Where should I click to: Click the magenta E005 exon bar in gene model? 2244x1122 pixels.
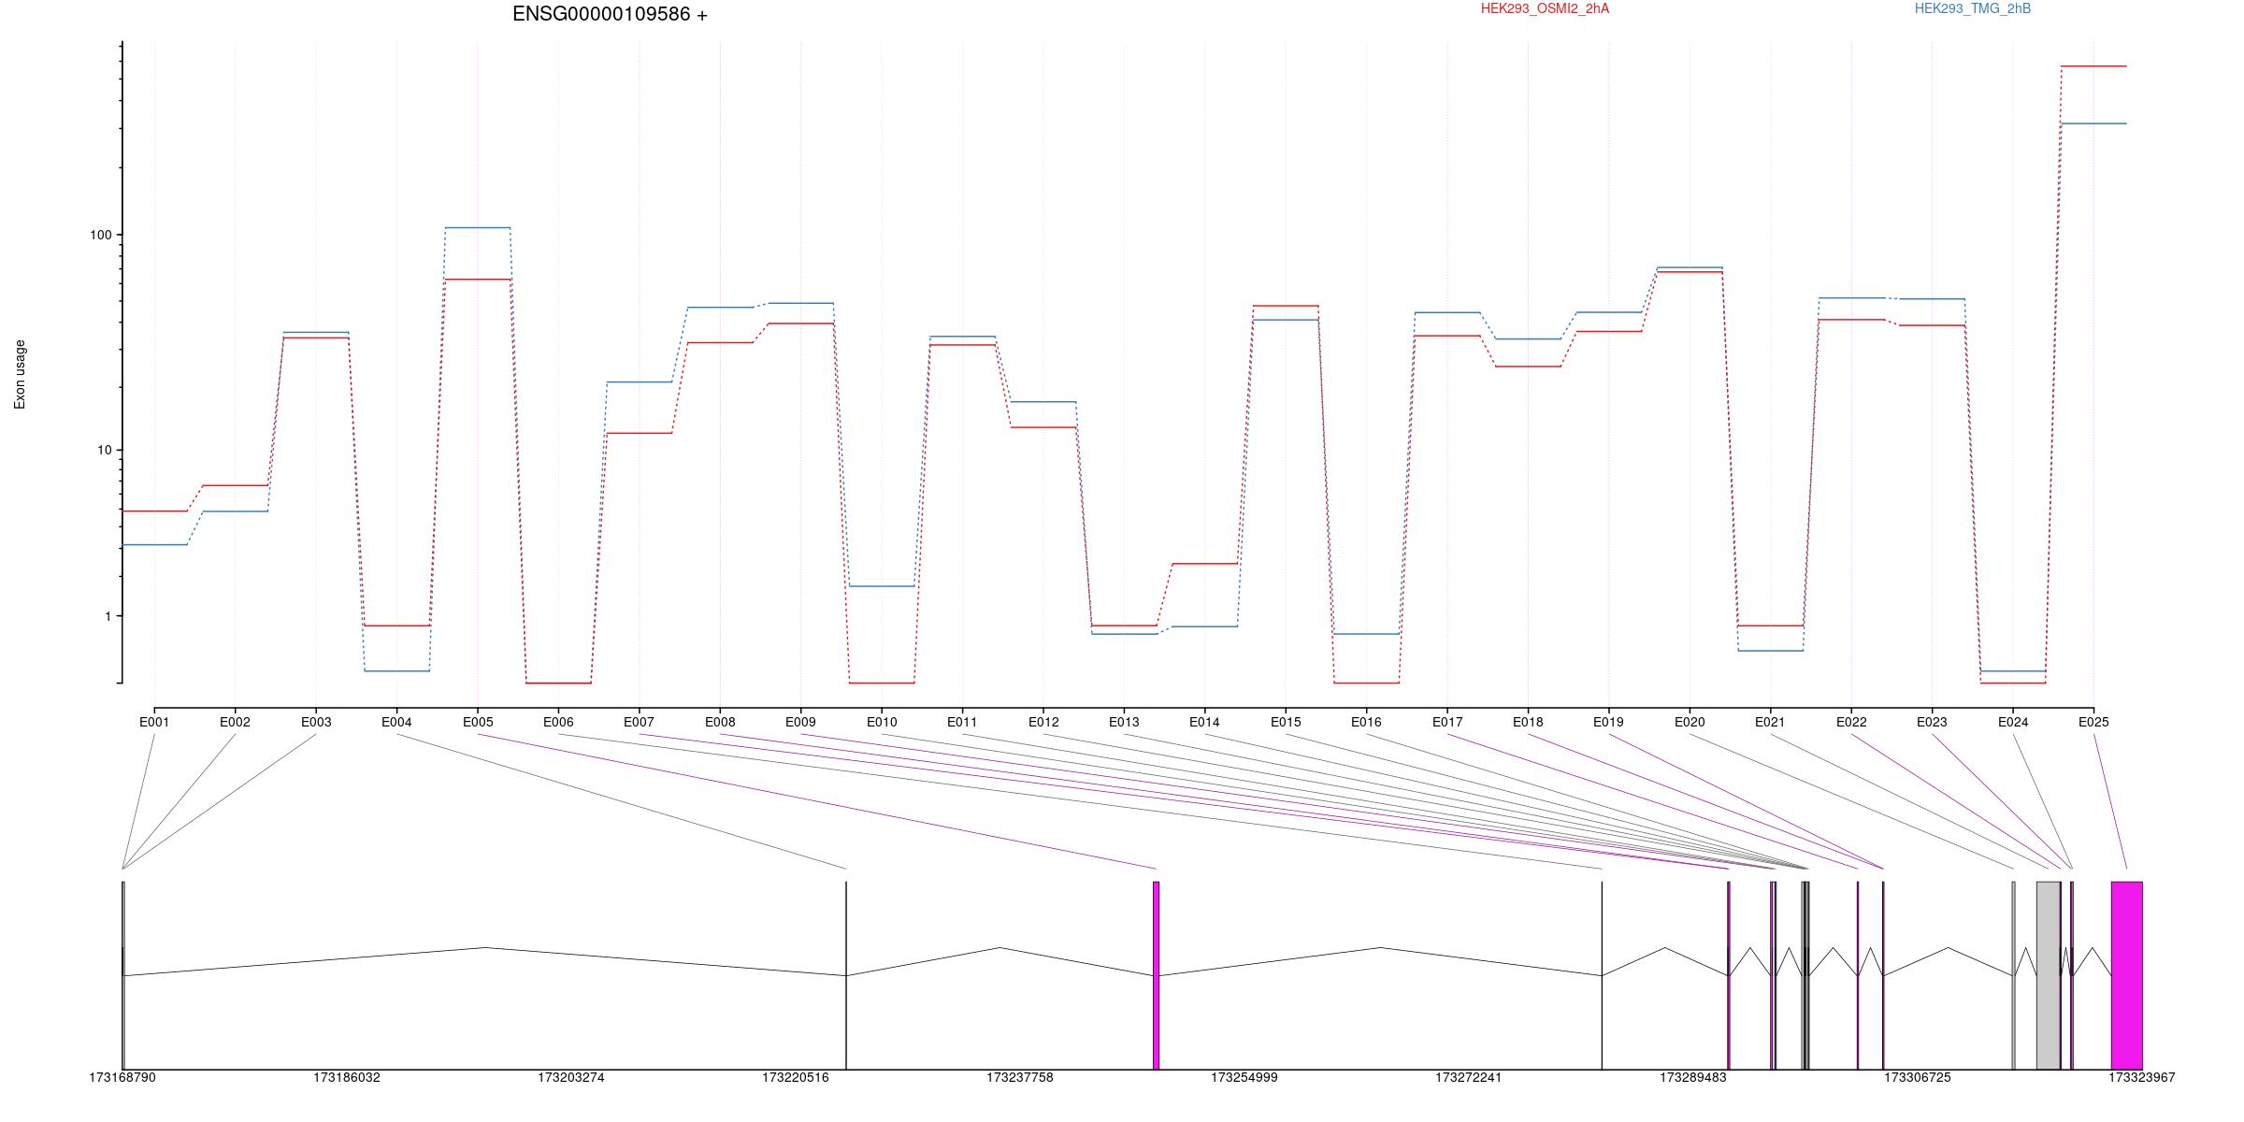[1156, 975]
